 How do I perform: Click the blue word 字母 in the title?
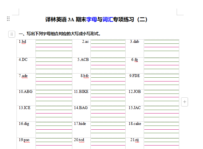[92, 20]
